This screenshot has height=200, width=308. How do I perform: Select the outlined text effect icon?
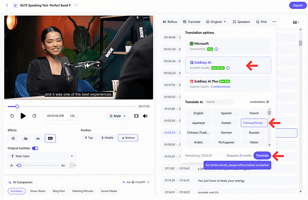click(26, 138)
